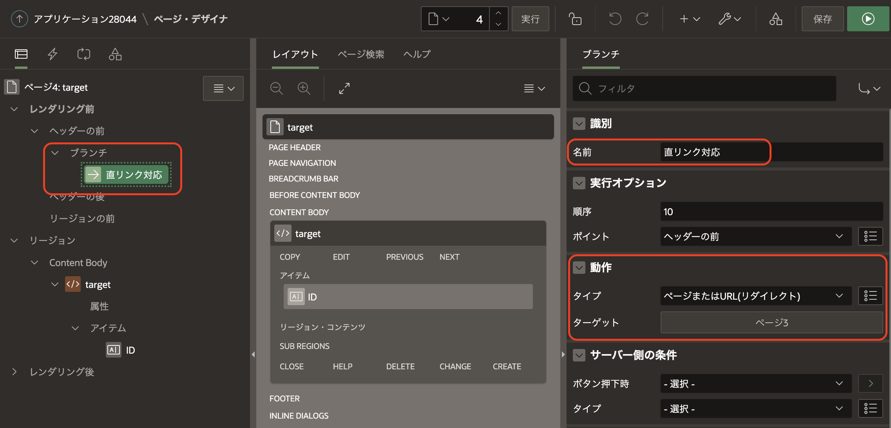Select ページ4: target root node
Image resolution: width=891 pixels, height=428 pixels.
coord(56,87)
